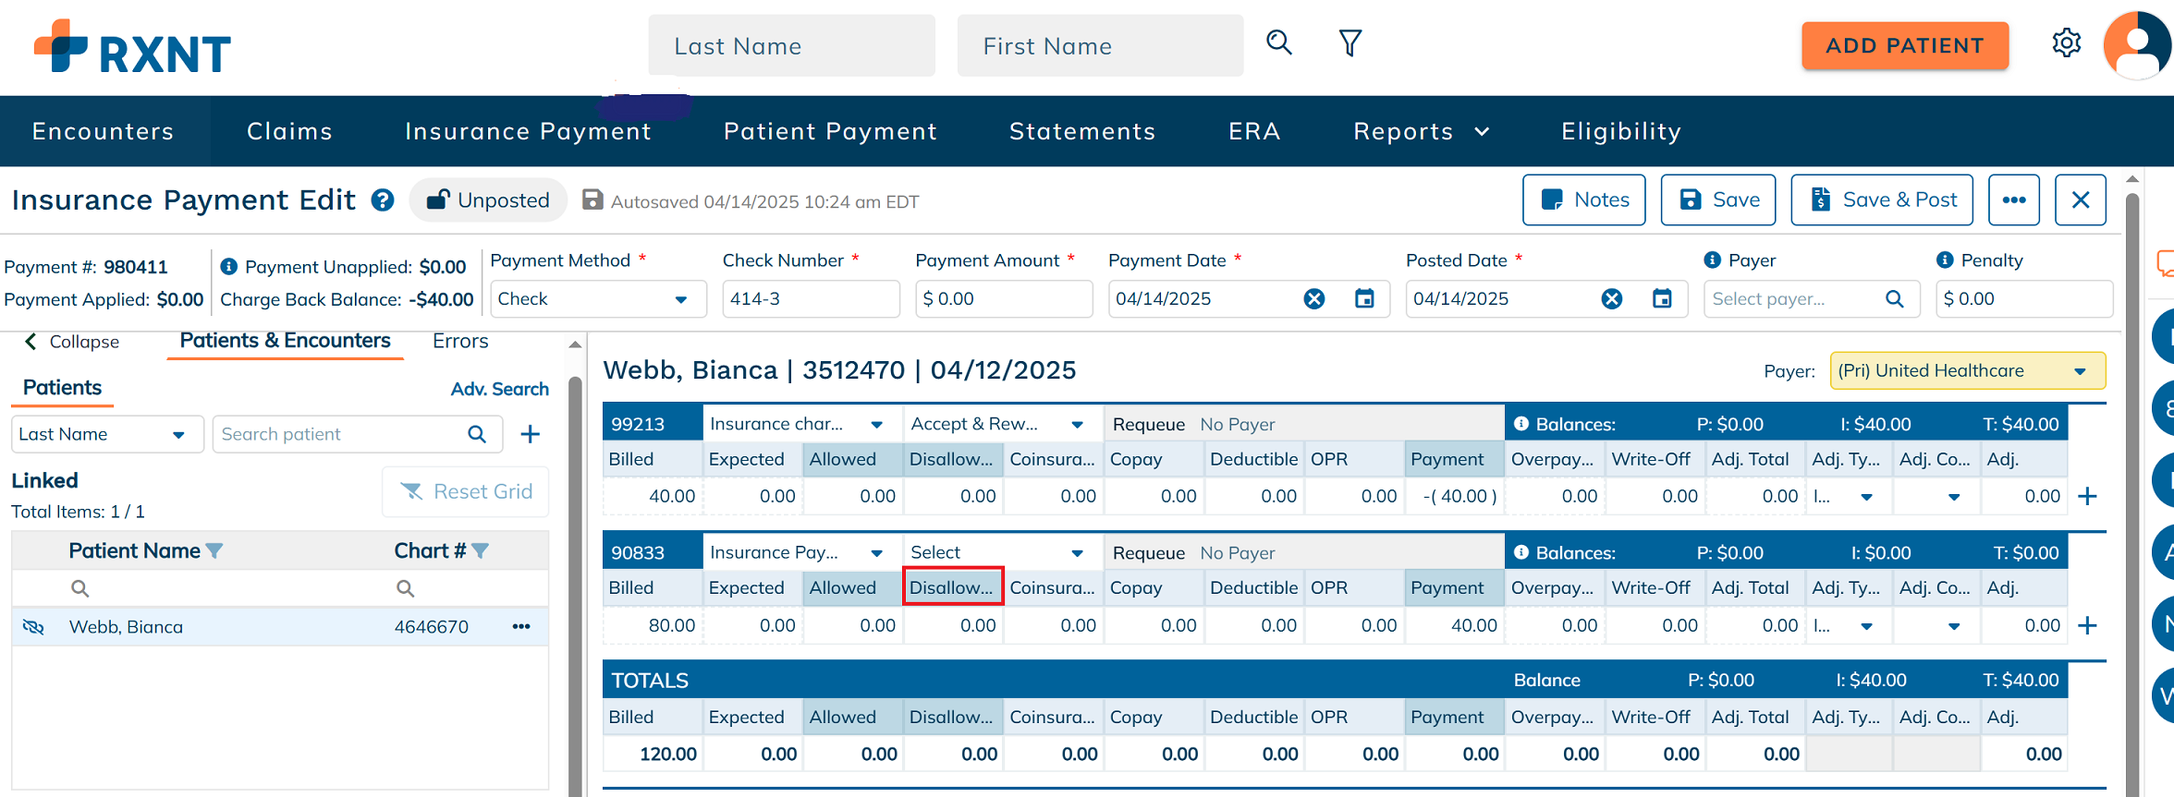
Task: Open the Statements section
Action: pos(1082,131)
